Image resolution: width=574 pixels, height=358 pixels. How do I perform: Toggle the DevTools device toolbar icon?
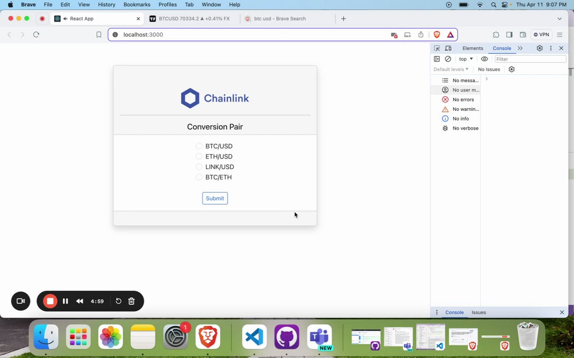pyautogui.click(x=448, y=48)
